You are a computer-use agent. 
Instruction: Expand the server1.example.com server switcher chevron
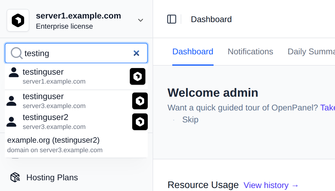pos(140,20)
